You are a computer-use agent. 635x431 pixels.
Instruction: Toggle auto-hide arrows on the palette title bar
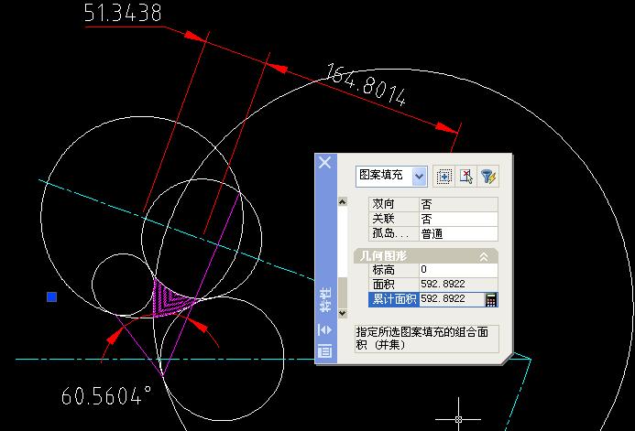coord(324,330)
